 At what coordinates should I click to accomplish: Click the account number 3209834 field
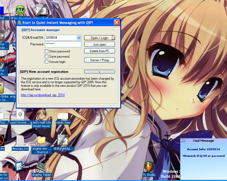tap(61, 38)
